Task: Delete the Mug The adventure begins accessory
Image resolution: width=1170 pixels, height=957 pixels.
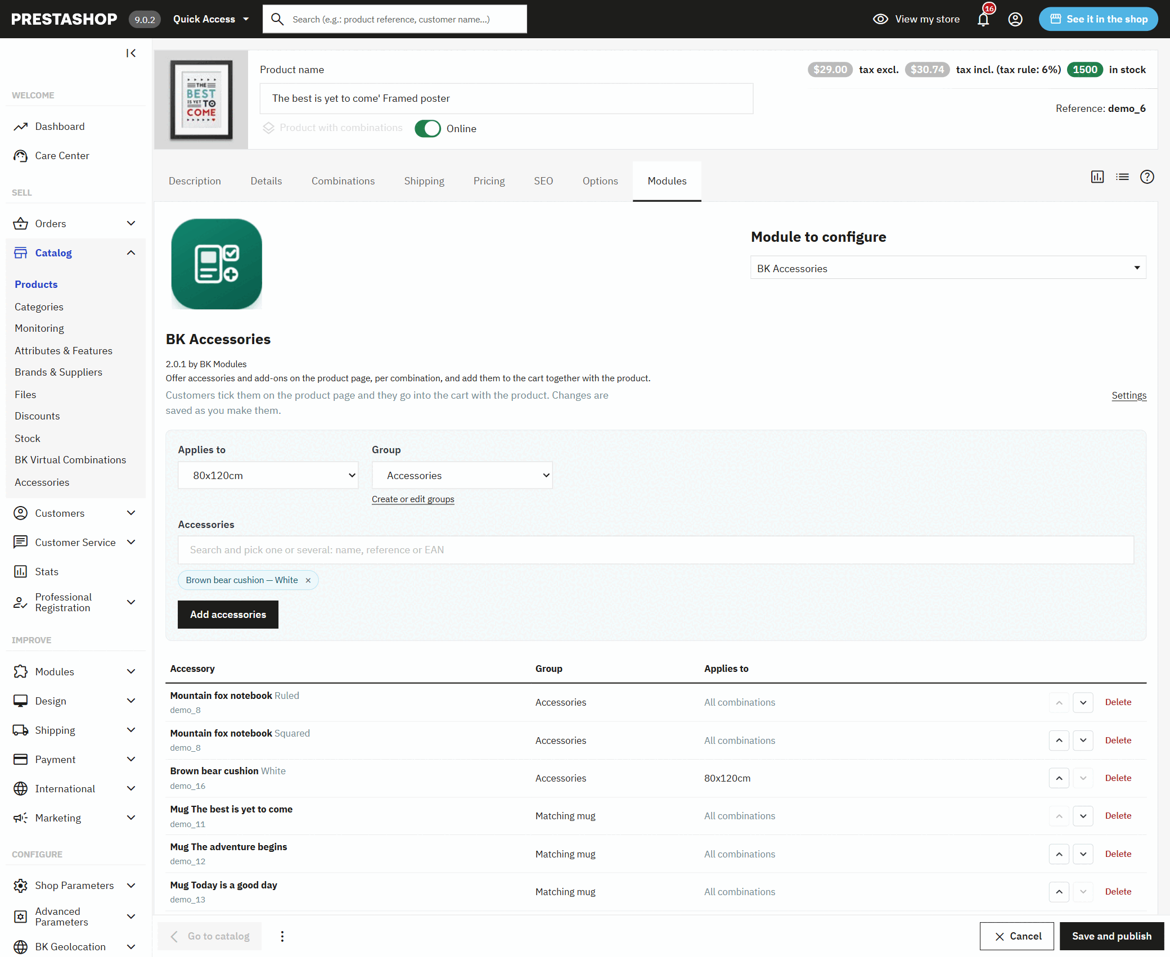Action: [1118, 854]
